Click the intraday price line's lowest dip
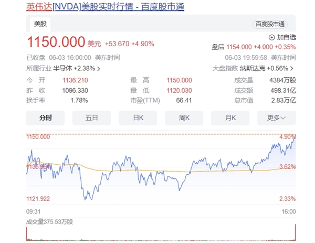The width and height of the screenshot is (315, 243). pyautogui.click(x=85, y=199)
